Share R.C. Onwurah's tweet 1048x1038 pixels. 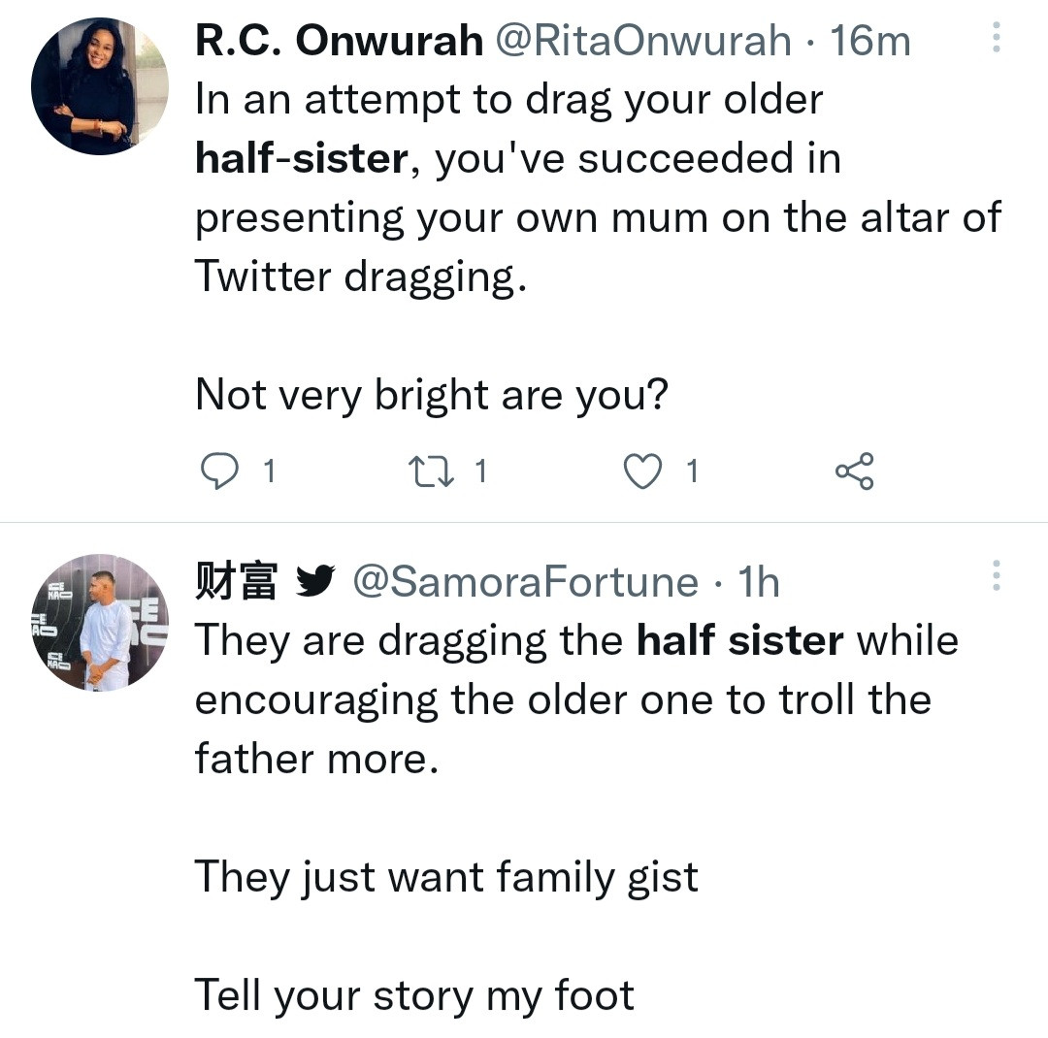pyautogui.click(x=854, y=471)
